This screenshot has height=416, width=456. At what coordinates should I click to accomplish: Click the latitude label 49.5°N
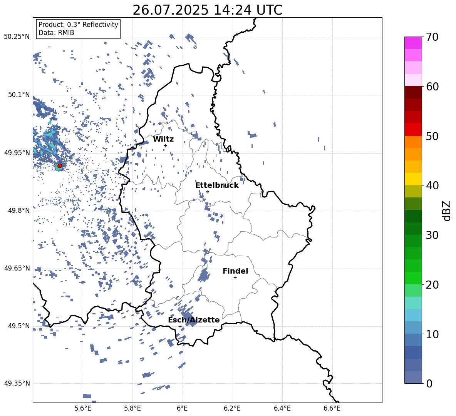19,326
